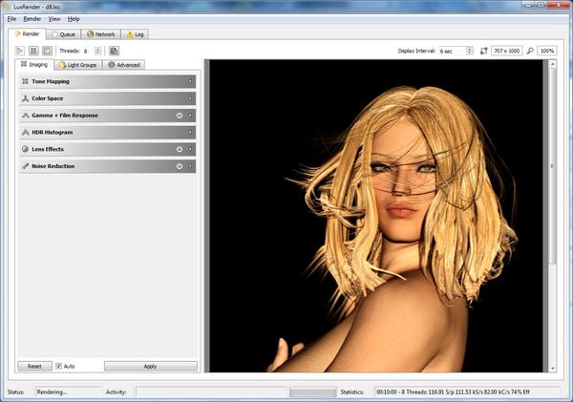Click the 'Rendering...' status text
The image size is (573, 402).
pyautogui.click(x=52, y=391)
